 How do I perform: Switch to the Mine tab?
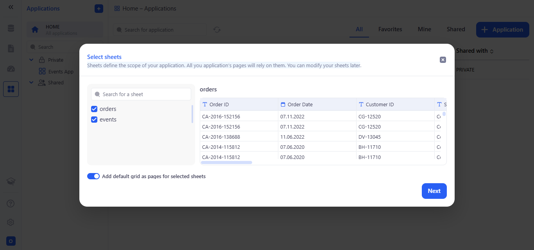coord(424,29)
